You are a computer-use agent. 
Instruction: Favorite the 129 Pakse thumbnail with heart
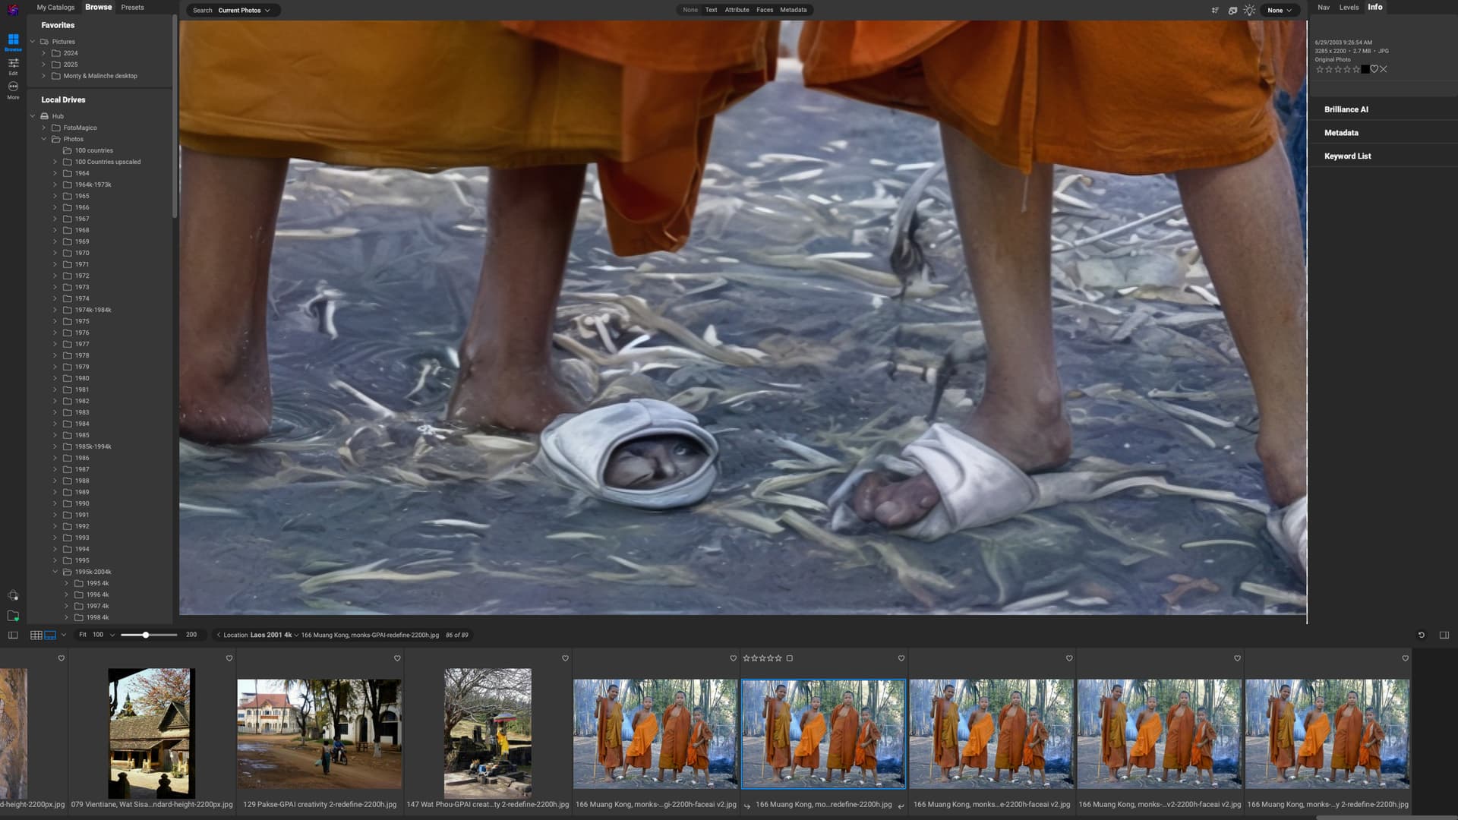point(396,658)
